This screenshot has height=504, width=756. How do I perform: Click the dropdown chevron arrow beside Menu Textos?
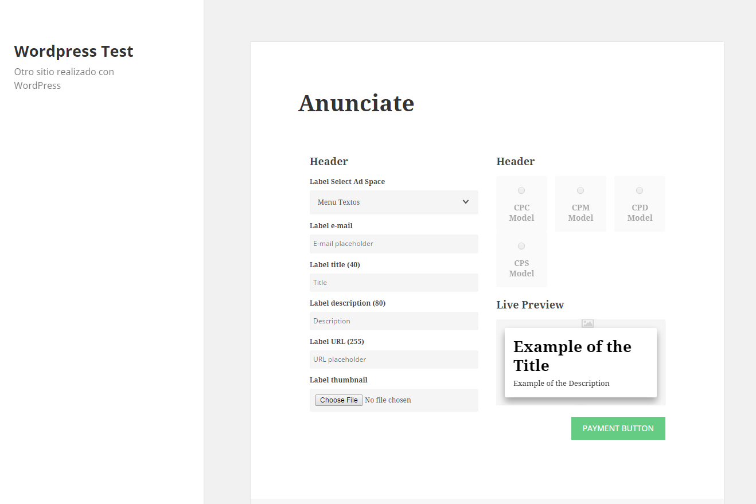click(x=465, y=202)
